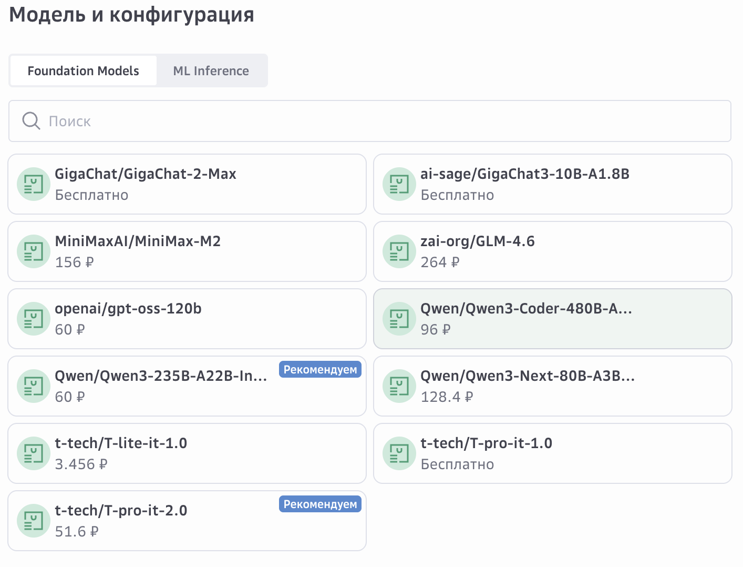This screenshot has width=743, height=567.
Task: Click the MiniMax-M2 model icon
Action: [34, 251]
